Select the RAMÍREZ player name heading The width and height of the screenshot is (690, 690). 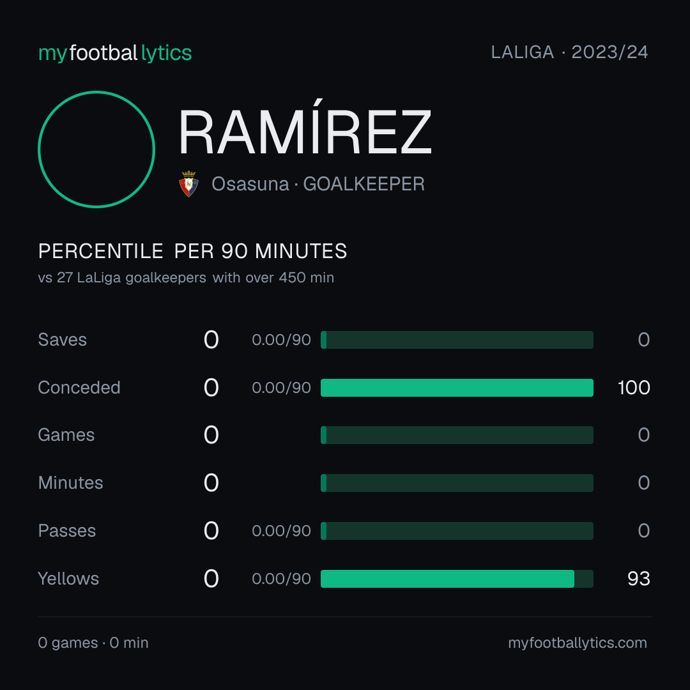[305, 132]
